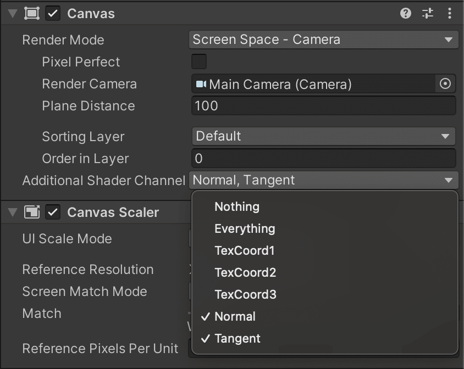Disable the Canvas Scaler component checkbox

53,212
